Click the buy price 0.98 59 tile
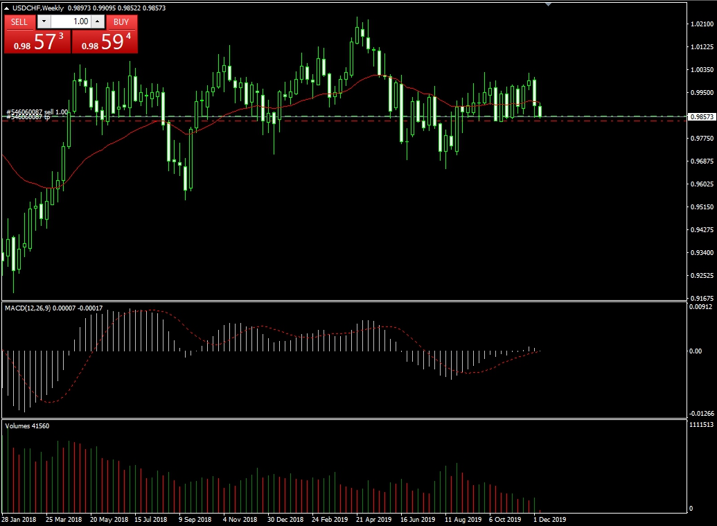The image size is (717, 526). (105, 42)
